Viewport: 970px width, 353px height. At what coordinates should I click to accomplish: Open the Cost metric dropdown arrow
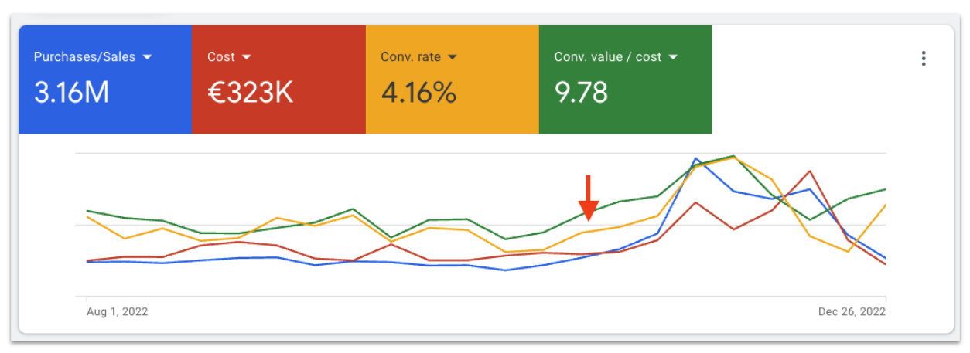coord(246,57)
